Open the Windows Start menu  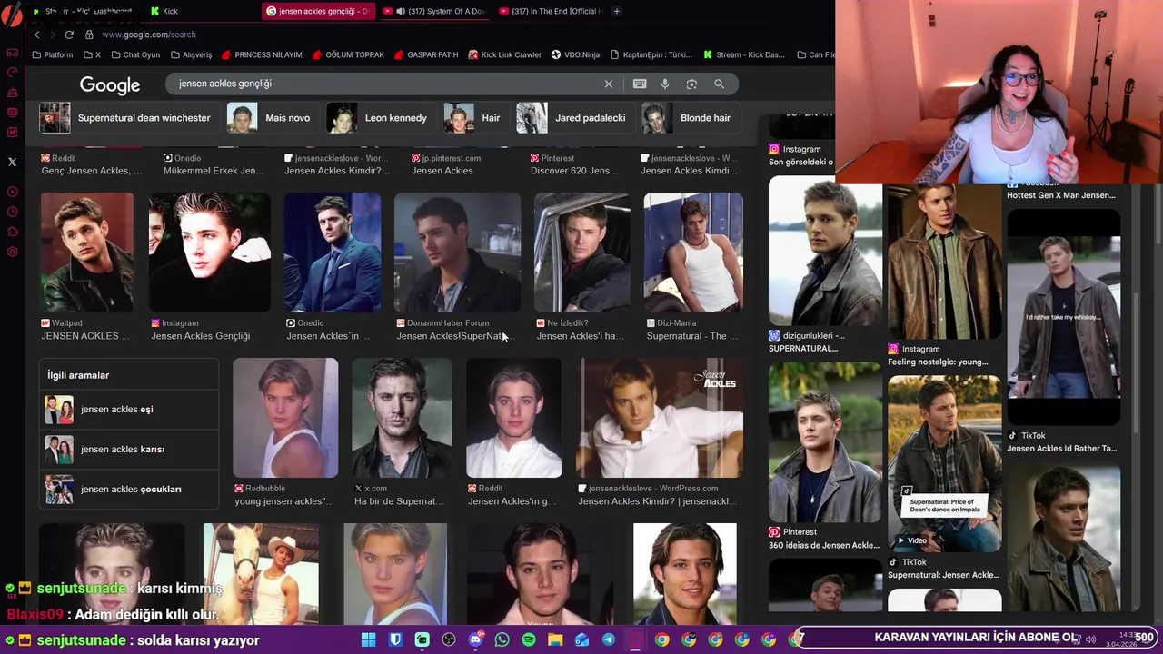pyautogui.click(x=368, y=639)
